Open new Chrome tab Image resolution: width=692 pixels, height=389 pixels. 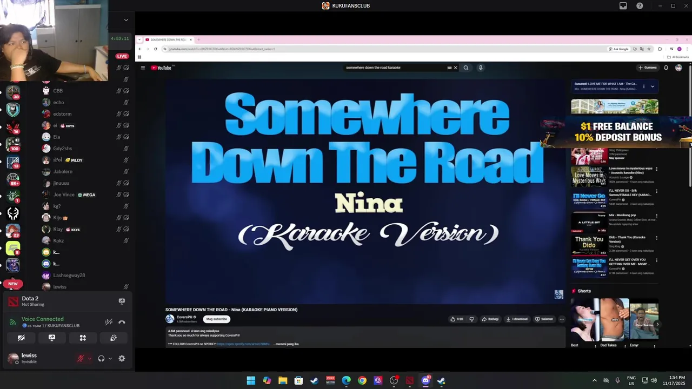pos(198,39)
